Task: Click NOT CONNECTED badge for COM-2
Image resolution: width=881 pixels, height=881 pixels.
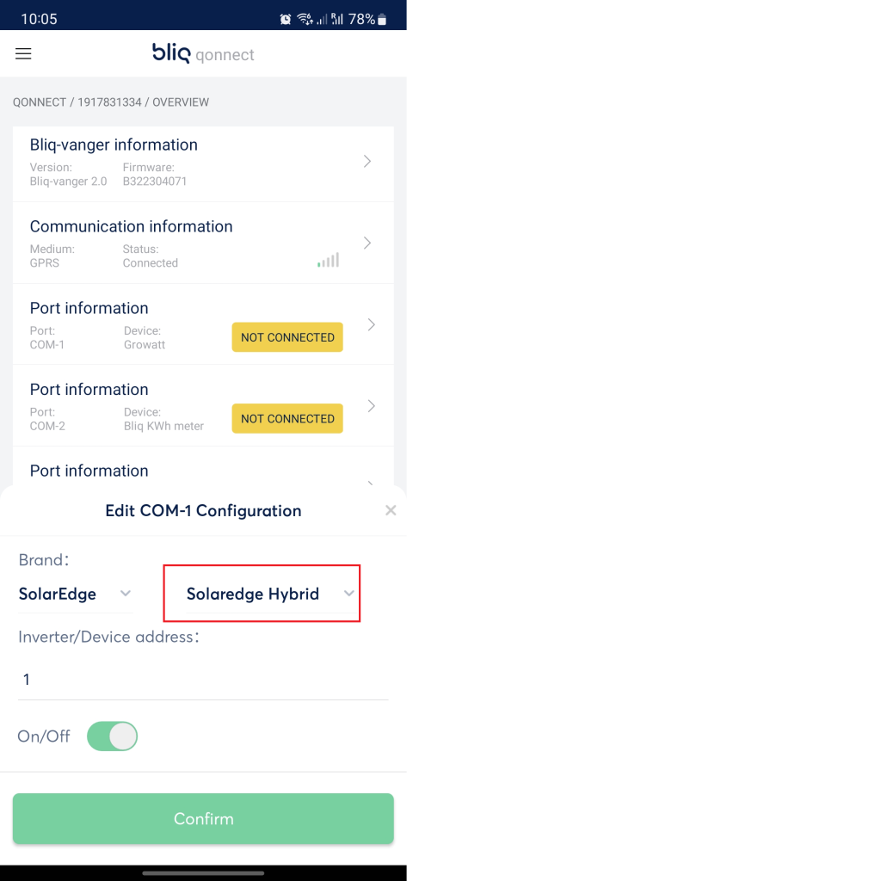Action: 287,419
